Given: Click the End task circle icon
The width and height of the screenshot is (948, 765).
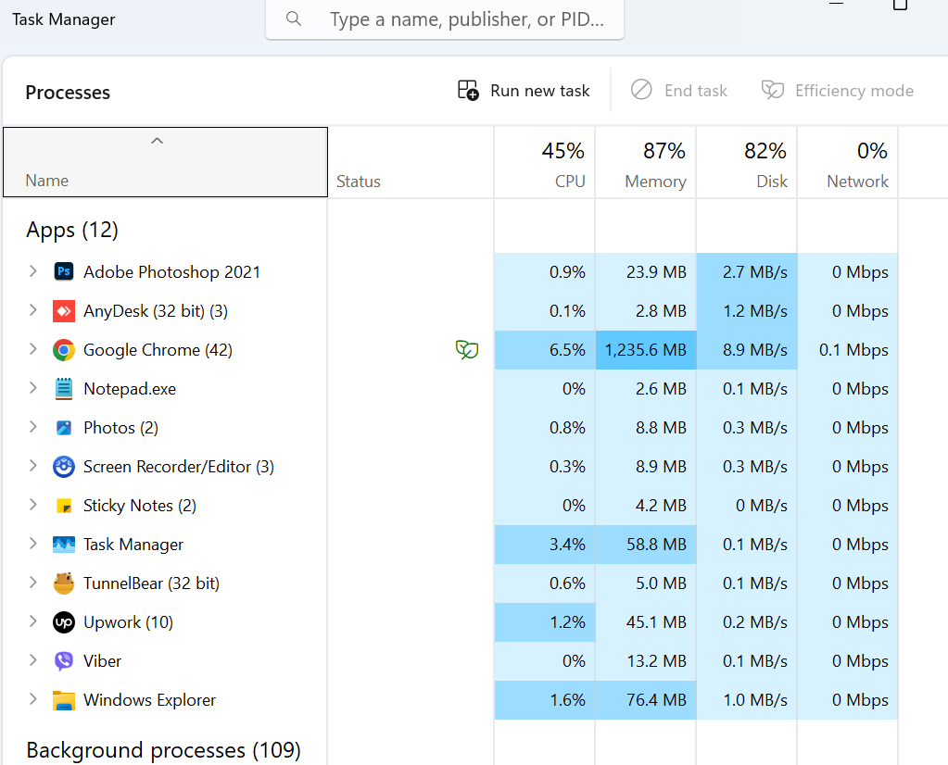Looking at the screenshot, I should (641, 90).
